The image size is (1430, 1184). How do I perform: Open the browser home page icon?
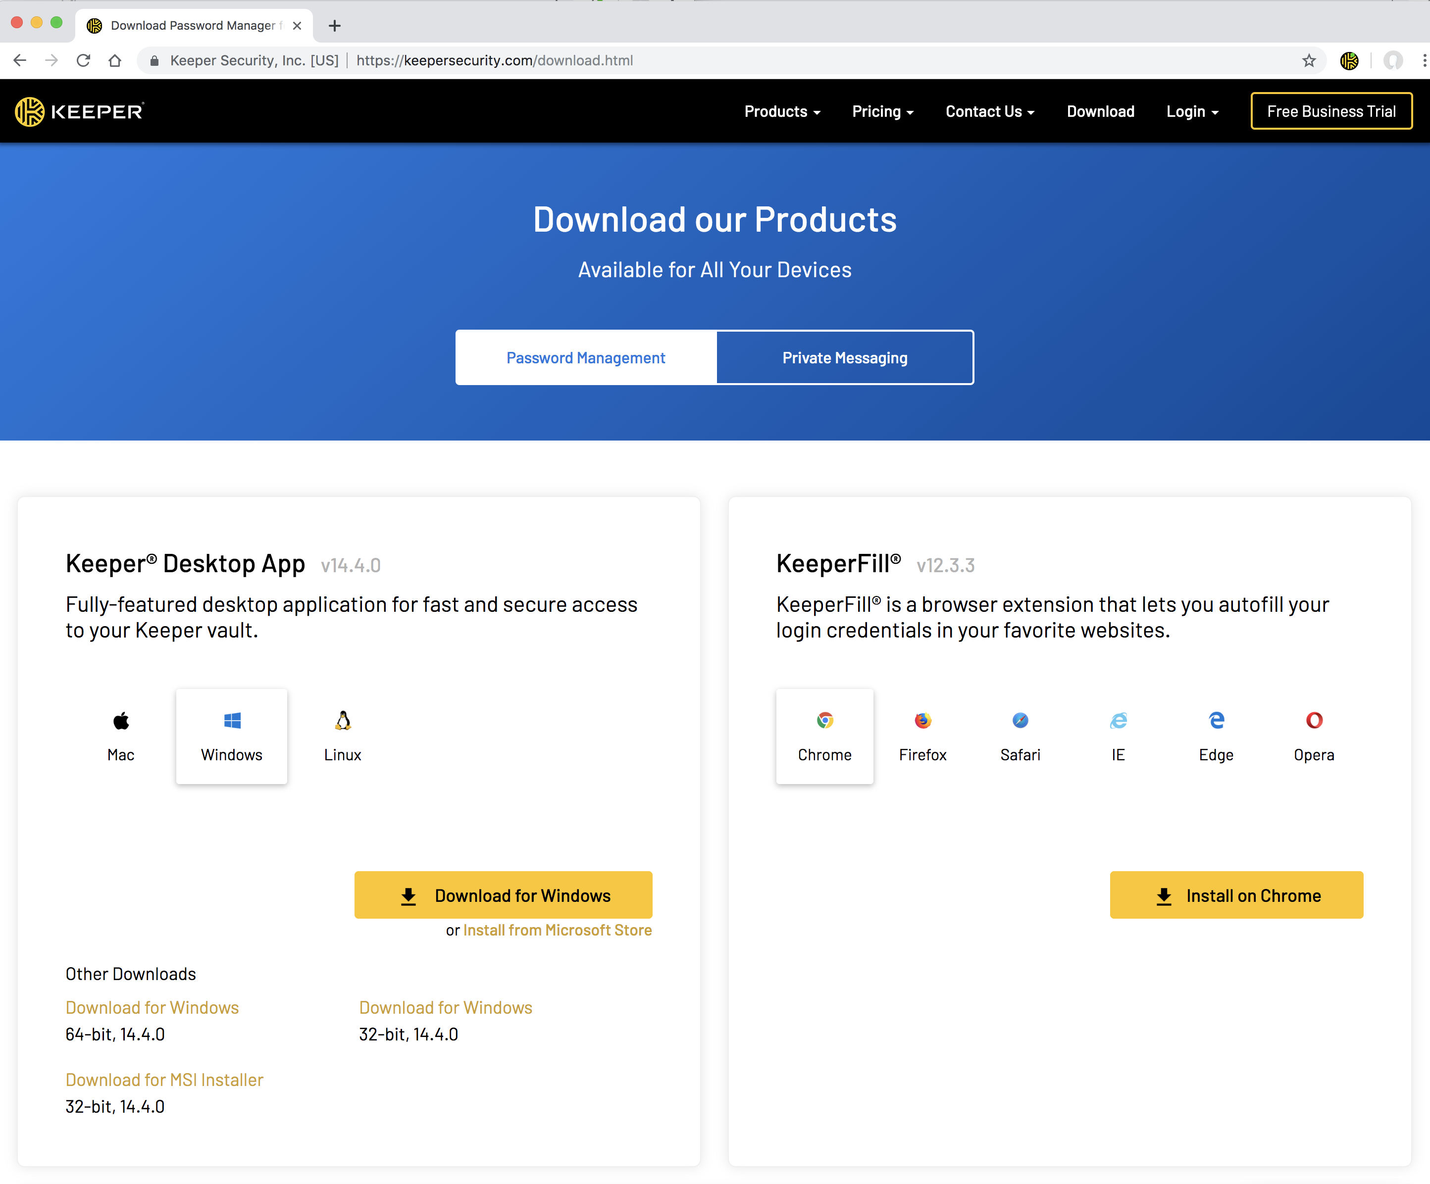click(x=114, y=60)
